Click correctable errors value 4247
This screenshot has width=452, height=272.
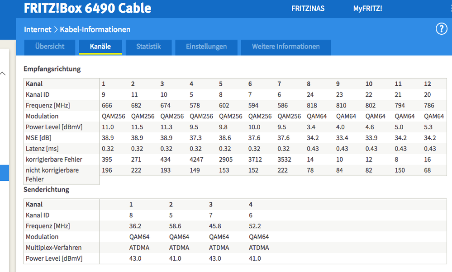pos(196,159)
